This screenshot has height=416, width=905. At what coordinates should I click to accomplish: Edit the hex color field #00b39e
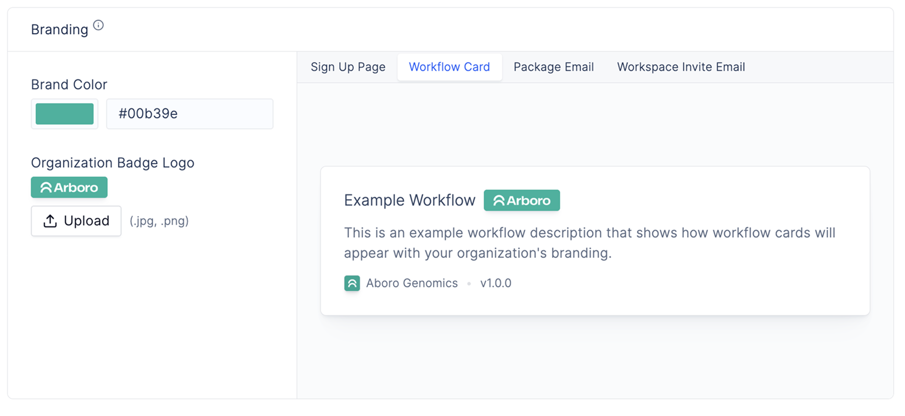190,114
